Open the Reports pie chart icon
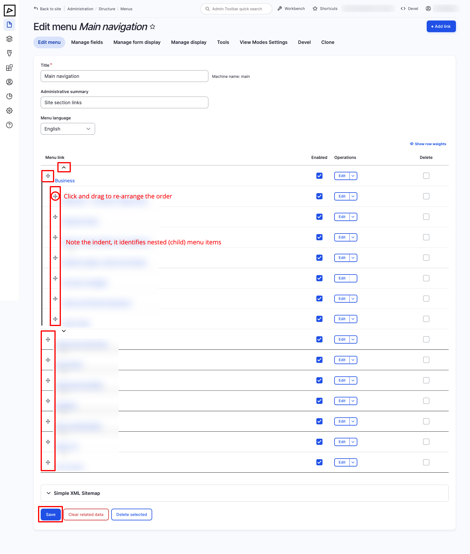Image resolution: width=470 pixels, height=554 pixels. point(9,96)
